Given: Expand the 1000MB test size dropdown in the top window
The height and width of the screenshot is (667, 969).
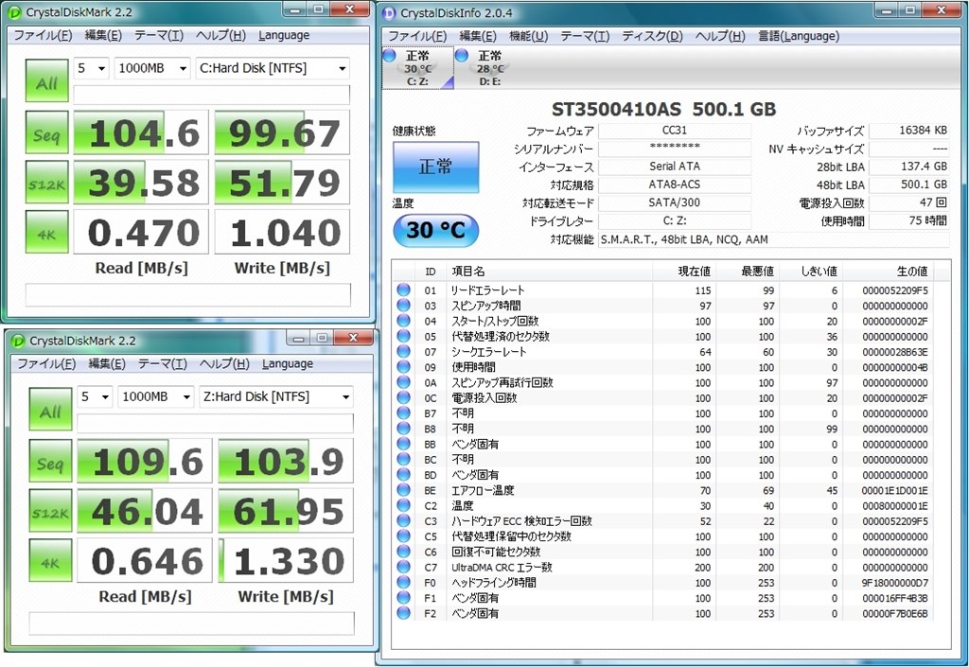Looking at the screenshot, I should (151, 68).
